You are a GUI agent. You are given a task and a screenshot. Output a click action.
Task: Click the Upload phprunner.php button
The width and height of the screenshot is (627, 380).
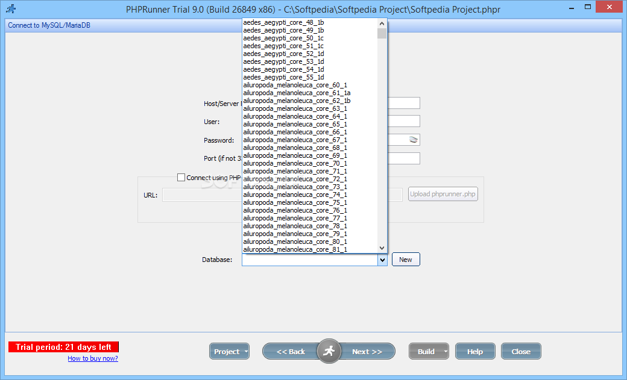pos(443,194)
